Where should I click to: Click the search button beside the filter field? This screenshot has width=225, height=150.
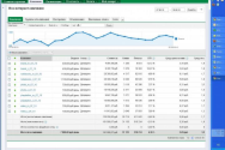tap(109, 26)
